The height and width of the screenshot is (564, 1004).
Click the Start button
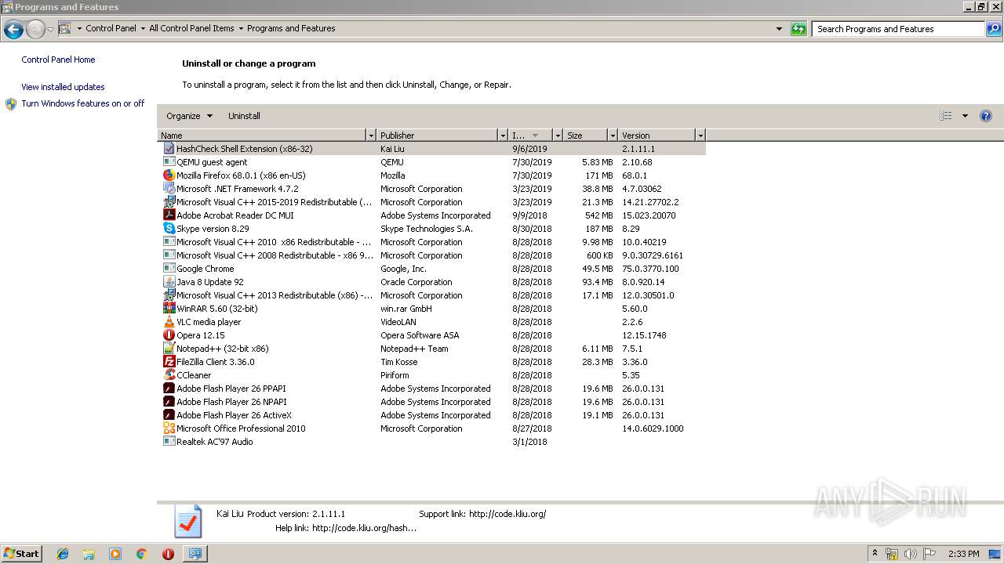[x=22, y=554]
